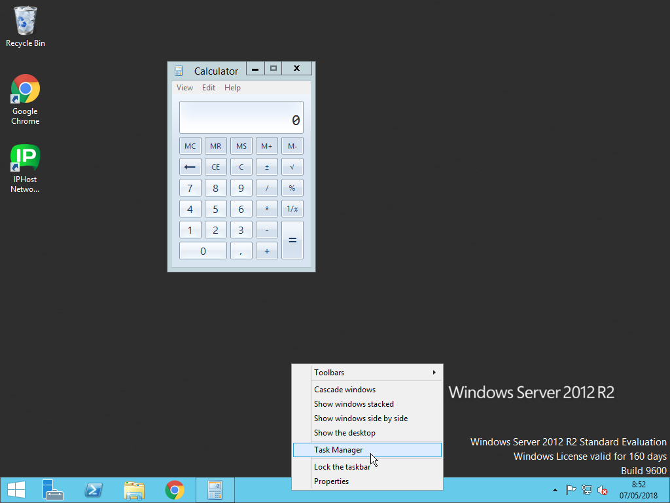Open the Calculator Help menu
This screenshot has width=670, height=503.
232,88
